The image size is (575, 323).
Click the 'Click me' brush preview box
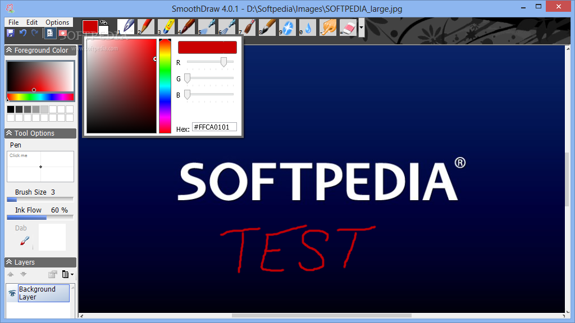pos(40,167)
